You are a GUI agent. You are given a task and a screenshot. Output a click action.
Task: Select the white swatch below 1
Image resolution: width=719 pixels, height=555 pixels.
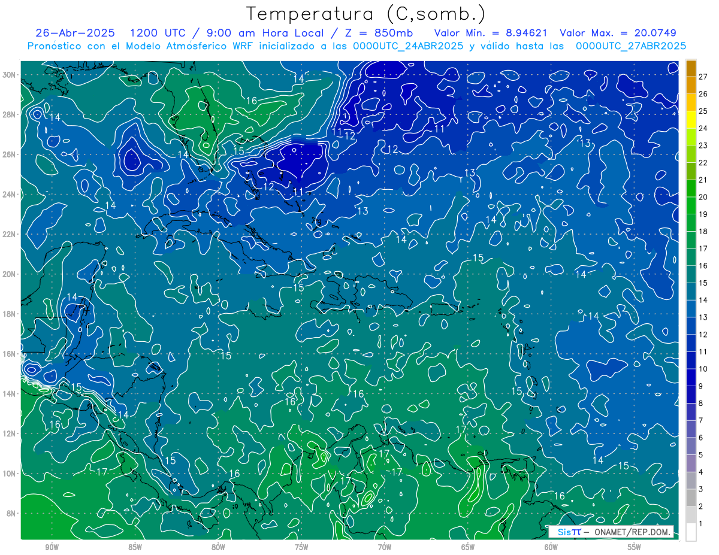coord(691,532)
